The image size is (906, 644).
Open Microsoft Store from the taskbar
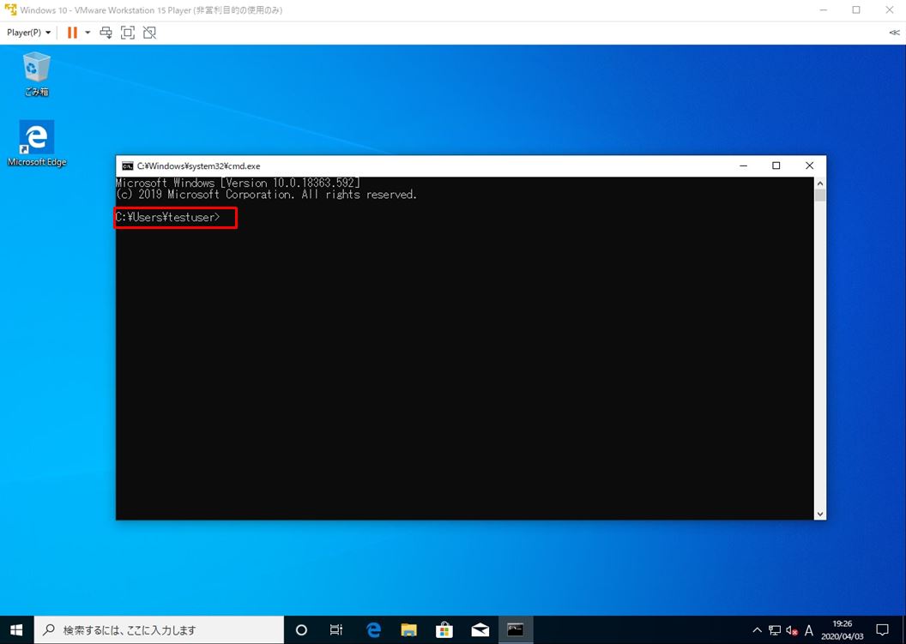[444, 629]
